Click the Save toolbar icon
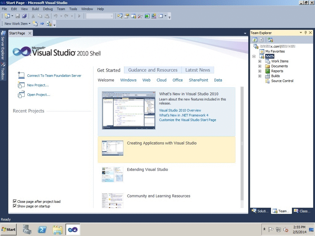 coord(18,16)
